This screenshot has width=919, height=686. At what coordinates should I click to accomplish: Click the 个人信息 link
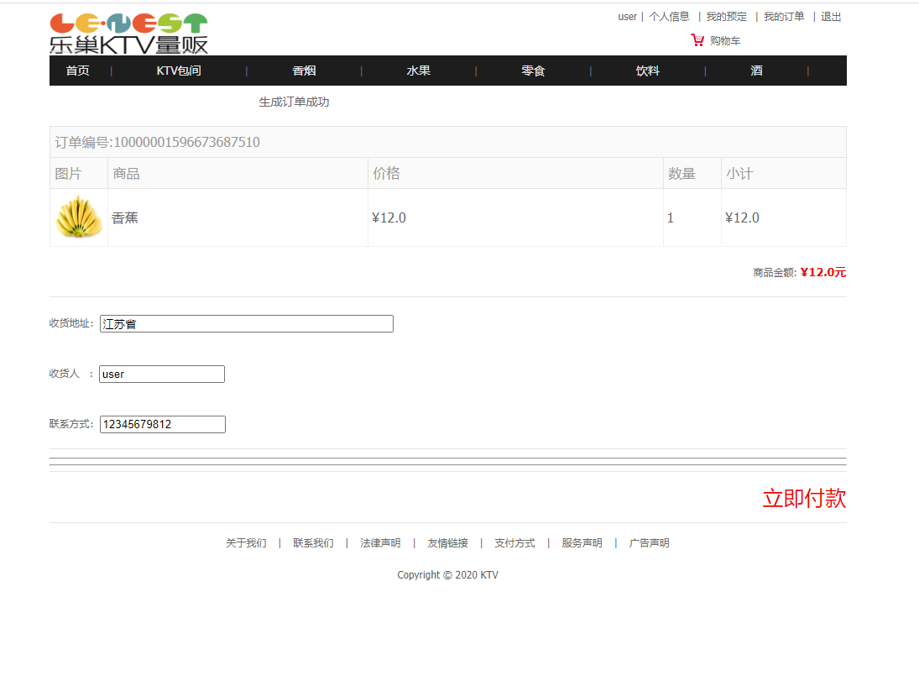[x=669, y=17]
